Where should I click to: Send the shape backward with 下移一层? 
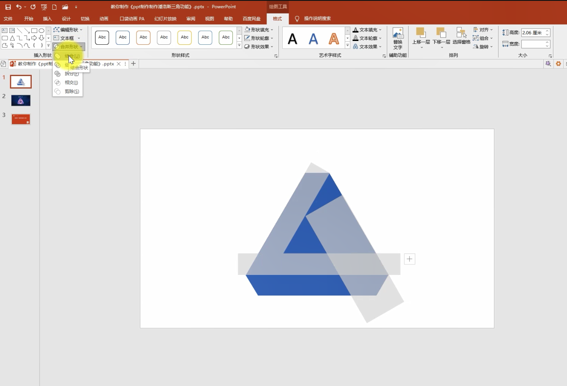pyautogui.click(x=442, y=38)
